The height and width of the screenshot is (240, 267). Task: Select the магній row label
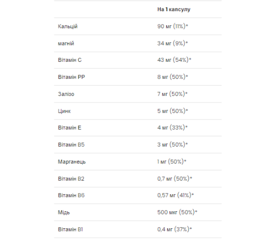tap(66, 43)
